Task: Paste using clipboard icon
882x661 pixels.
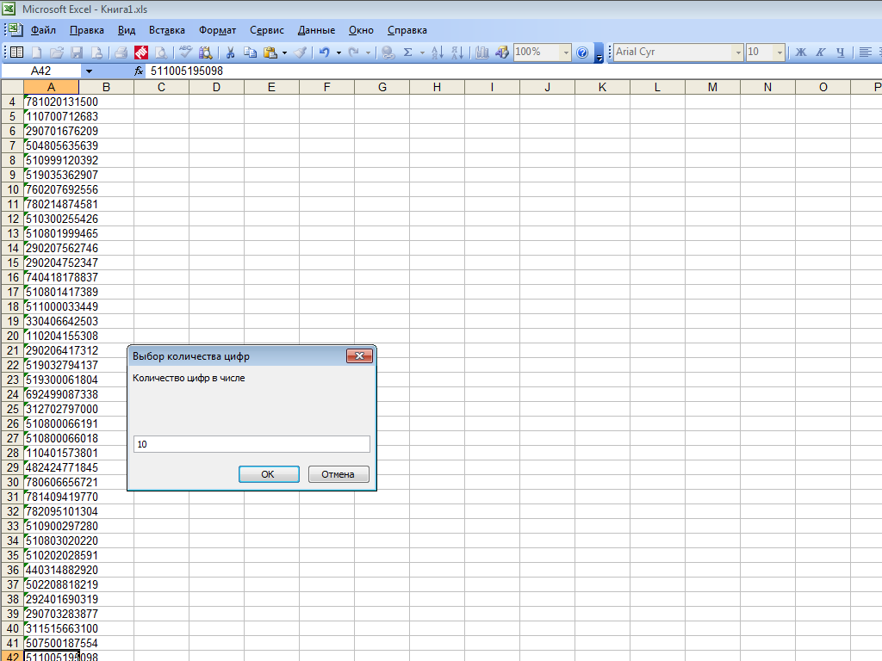Action: pyautogui.click(x=270, y=53)
